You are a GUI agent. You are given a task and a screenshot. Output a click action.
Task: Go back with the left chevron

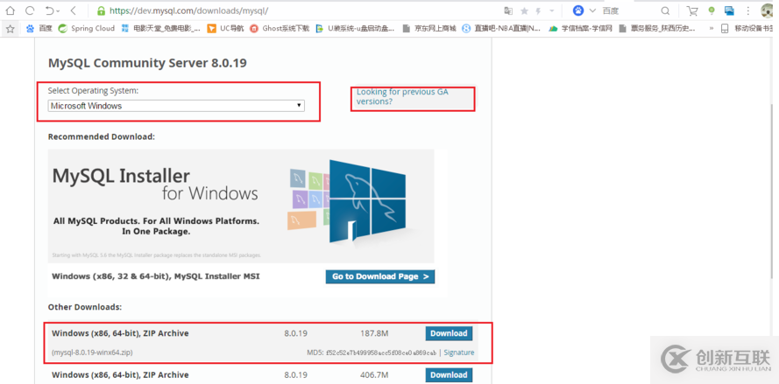click(73, 10)
